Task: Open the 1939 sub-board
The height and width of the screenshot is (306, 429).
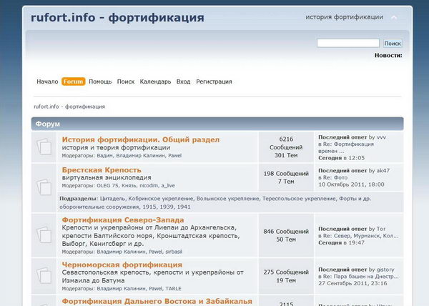Action: pos(167,207)
